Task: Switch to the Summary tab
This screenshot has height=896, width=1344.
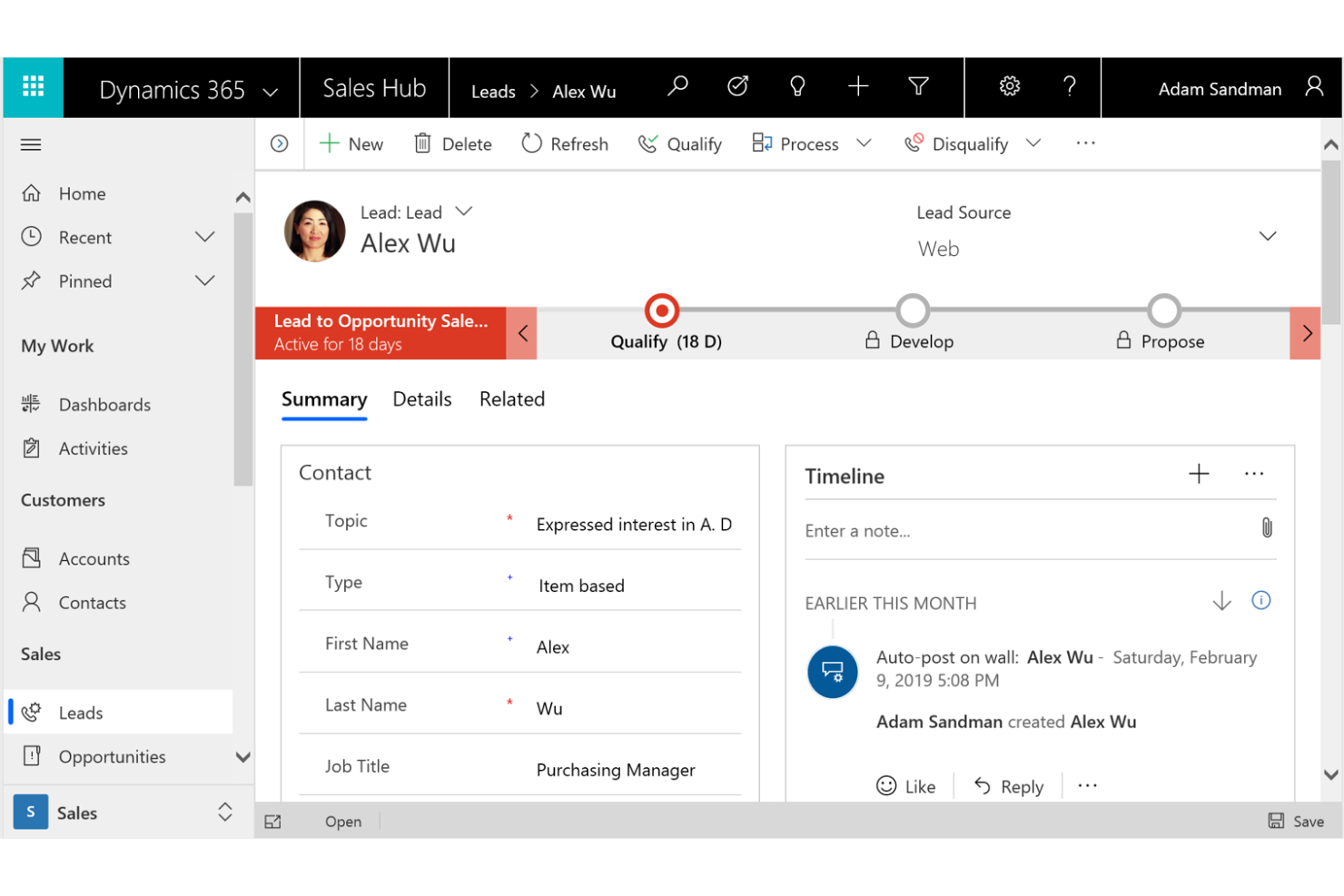Action: click(324, 399)
